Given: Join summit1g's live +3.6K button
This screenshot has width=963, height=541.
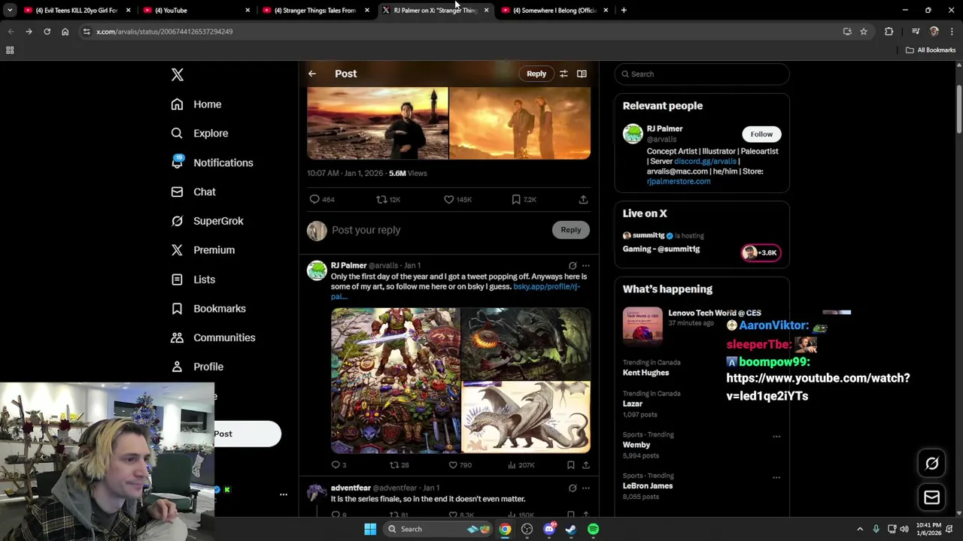Looking at the screenshot, I should tap(761, 252).
